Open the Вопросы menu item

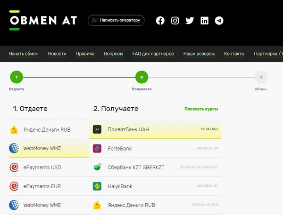[x=113, y=54]
